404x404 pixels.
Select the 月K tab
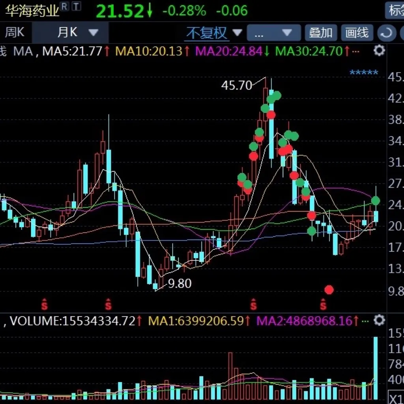[67, 32]
